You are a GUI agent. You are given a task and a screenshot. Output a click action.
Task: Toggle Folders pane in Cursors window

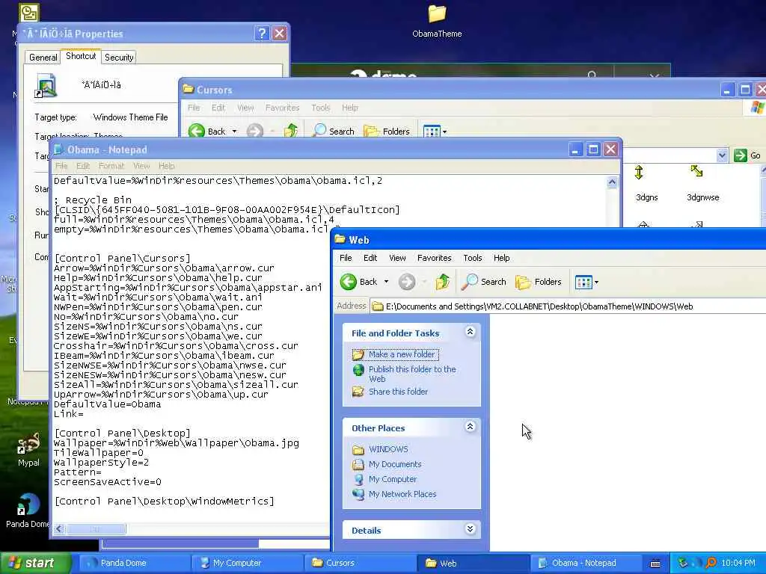click(387, 131)
